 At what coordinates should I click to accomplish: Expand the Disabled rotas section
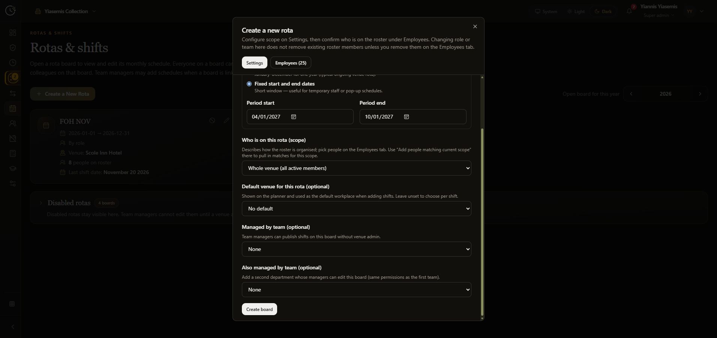click(40, 203)
